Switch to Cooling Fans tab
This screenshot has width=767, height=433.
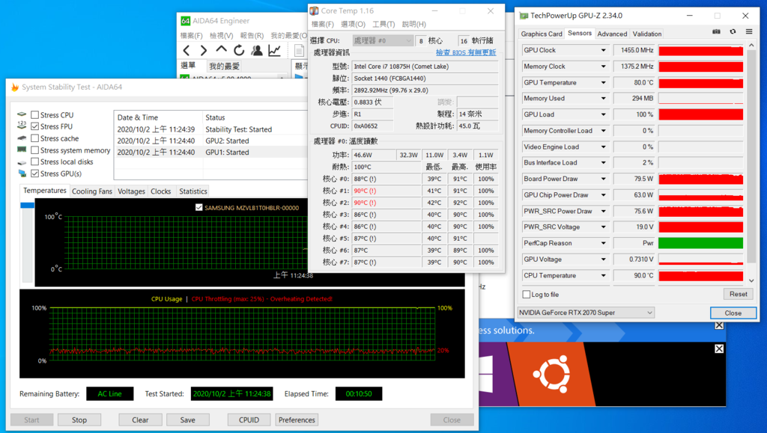[92, 191]
